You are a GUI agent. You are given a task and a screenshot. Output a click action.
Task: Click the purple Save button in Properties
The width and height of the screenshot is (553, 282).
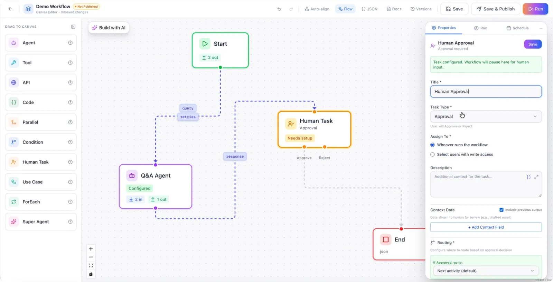(533, 44)
